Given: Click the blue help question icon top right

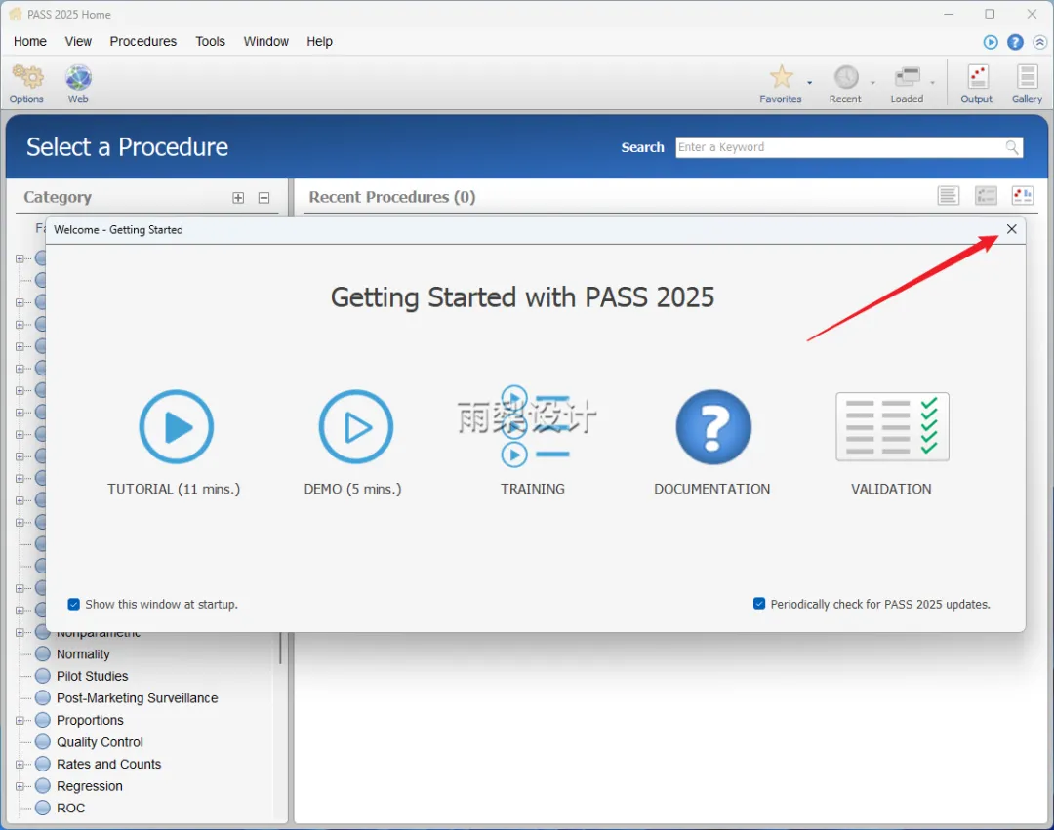Looking at the screenshot, I should (x=1015, y=42).
